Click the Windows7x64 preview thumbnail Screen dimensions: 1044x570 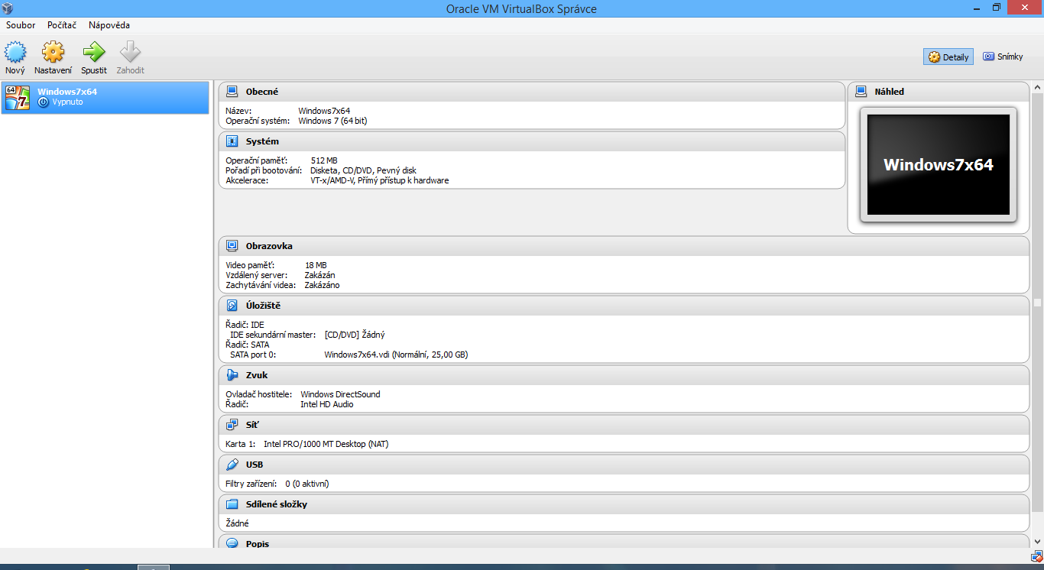click(x=938, y=164)
